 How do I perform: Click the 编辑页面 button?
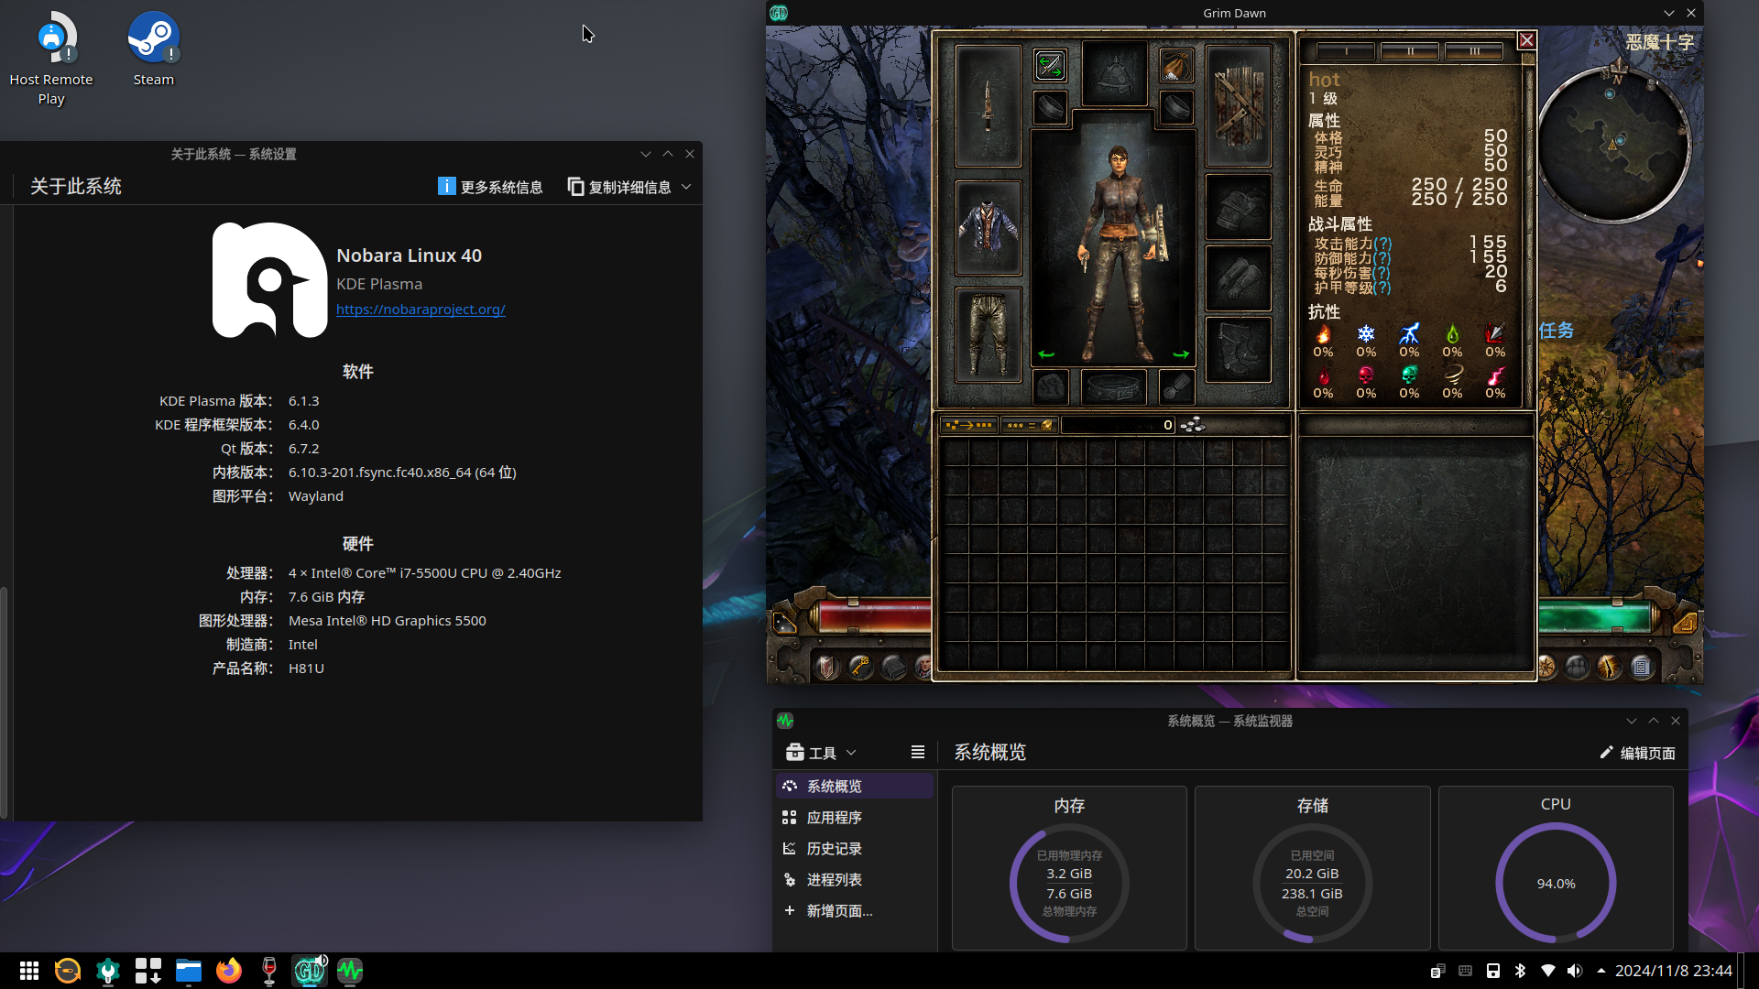click(x=1638, y=753)
